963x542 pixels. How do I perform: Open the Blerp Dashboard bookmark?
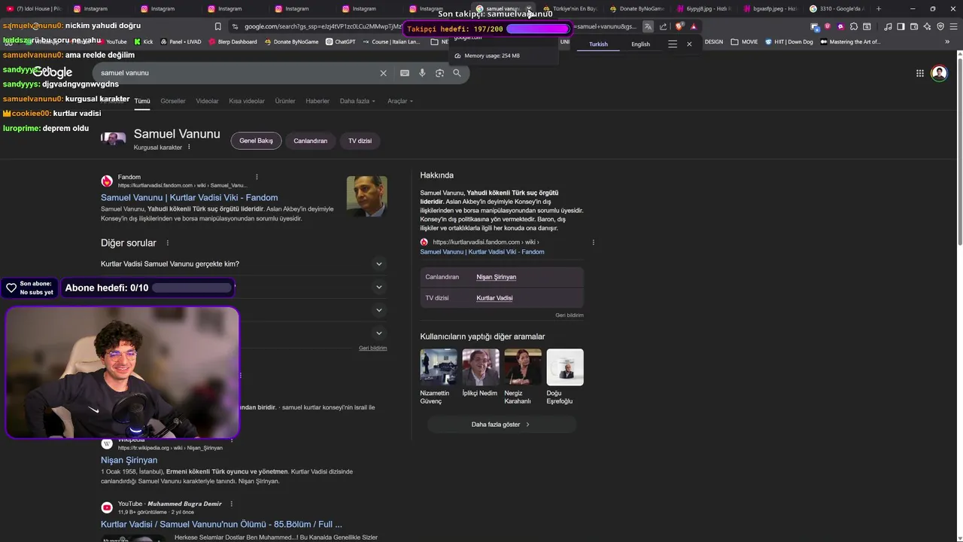[232, 42]
